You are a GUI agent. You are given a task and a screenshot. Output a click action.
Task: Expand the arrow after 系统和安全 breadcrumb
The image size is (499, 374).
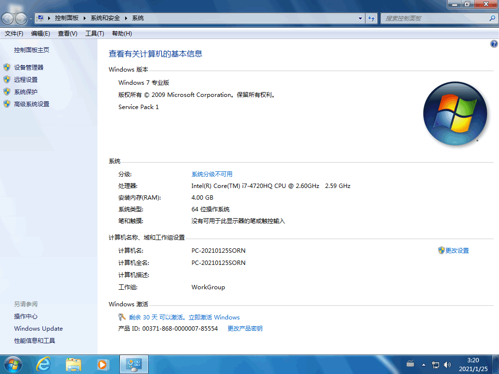click(x=126, y=18)
